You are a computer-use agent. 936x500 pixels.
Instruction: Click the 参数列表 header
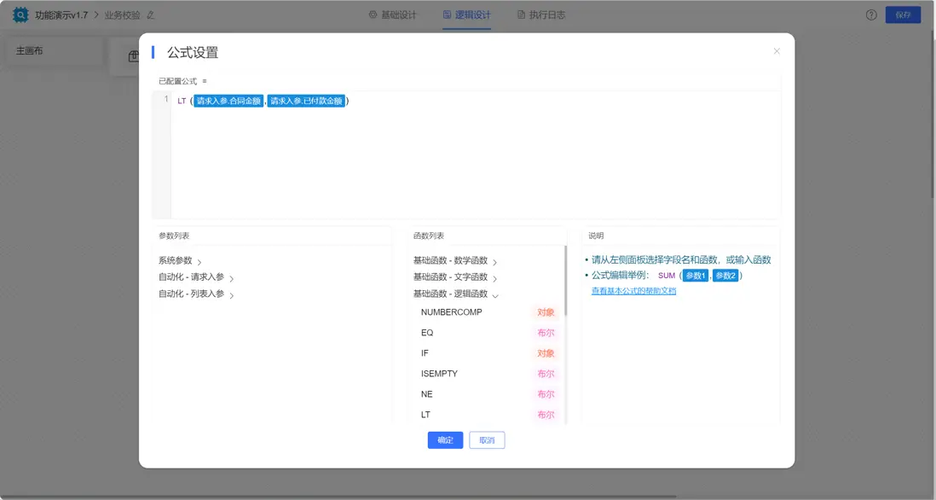[x=174, y=236]
